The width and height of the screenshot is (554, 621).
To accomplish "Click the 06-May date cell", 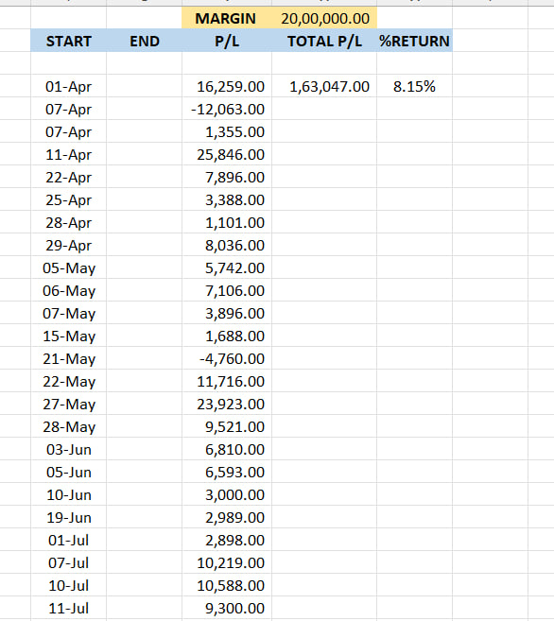I will pyautogui.click(x=68, y=291).
